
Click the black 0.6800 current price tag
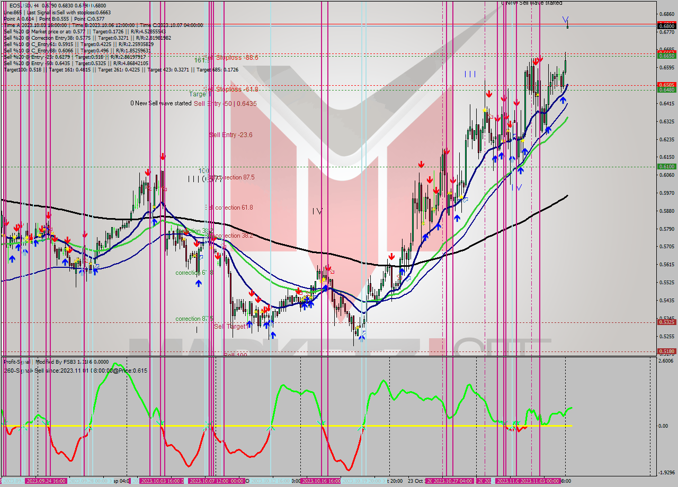(x=666, y=25)
